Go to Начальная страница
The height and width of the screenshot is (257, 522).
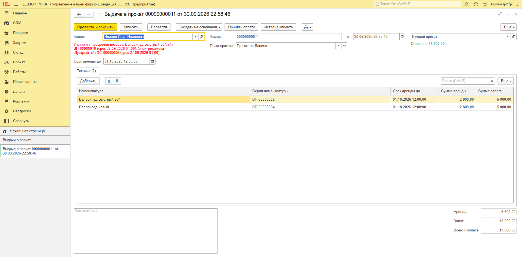click(27, 131)
